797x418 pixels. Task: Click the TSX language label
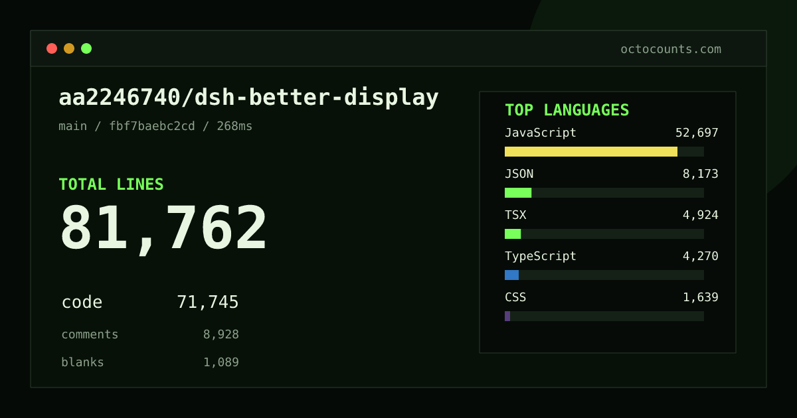click(x=515, y=215)
